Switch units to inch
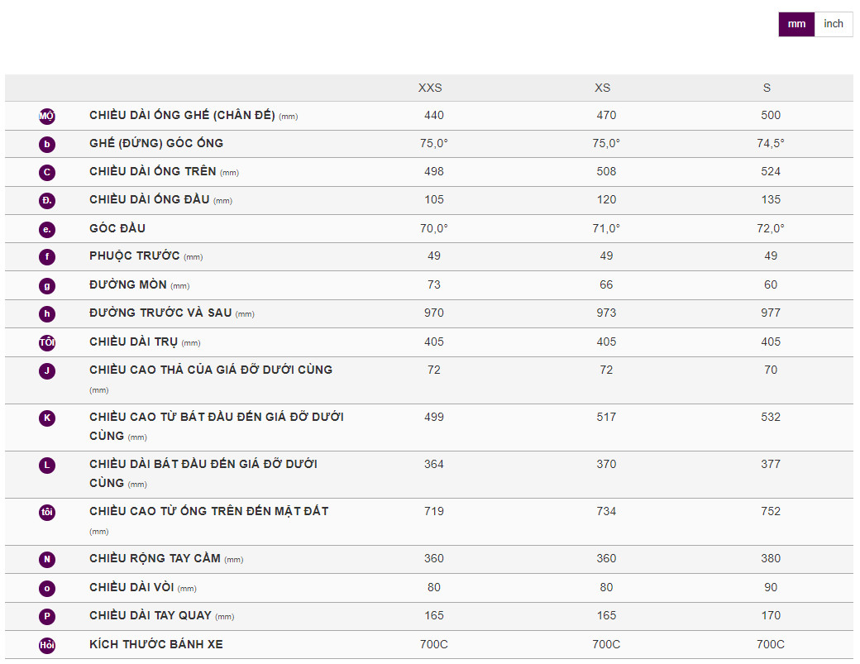The width and height of the screenshot is (860, 664). pos(834,24)
